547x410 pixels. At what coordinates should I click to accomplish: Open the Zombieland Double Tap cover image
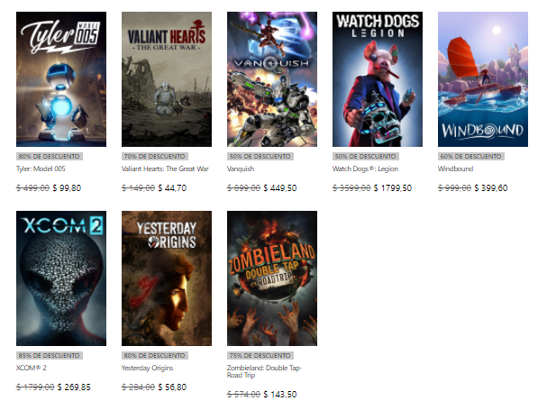[x=272, y=278]
